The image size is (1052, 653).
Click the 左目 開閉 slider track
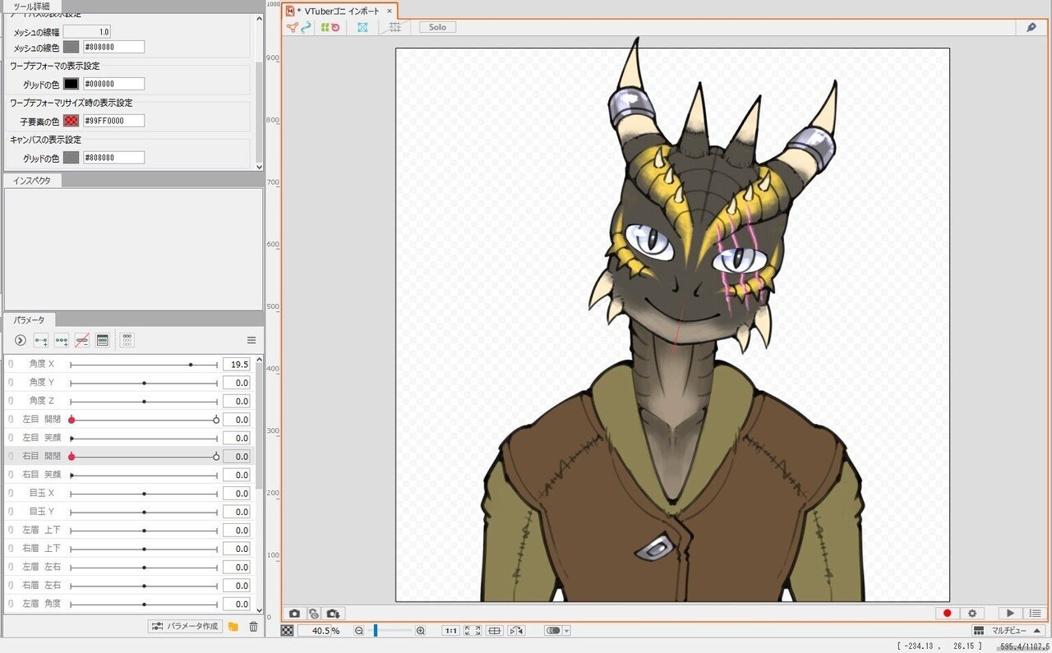144,420
